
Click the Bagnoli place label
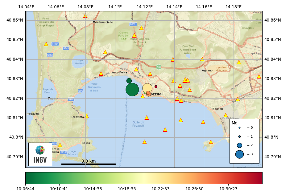[x=217, y=109]
